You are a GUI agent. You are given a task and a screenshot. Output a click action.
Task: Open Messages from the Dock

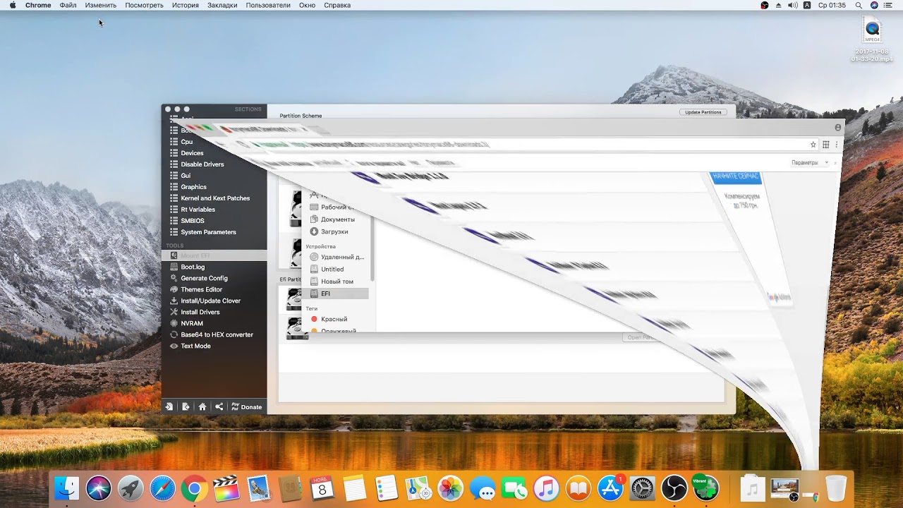483,488
